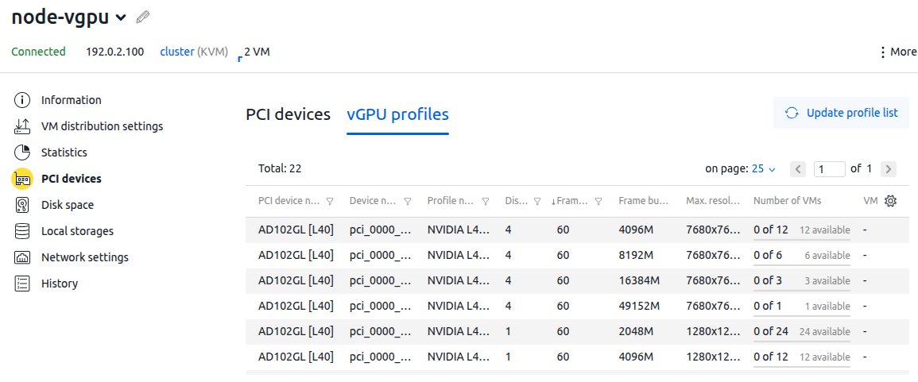This screenshot has width=918, height=382.
Task: Filter the Profile name column
Action: pos(486,202)
